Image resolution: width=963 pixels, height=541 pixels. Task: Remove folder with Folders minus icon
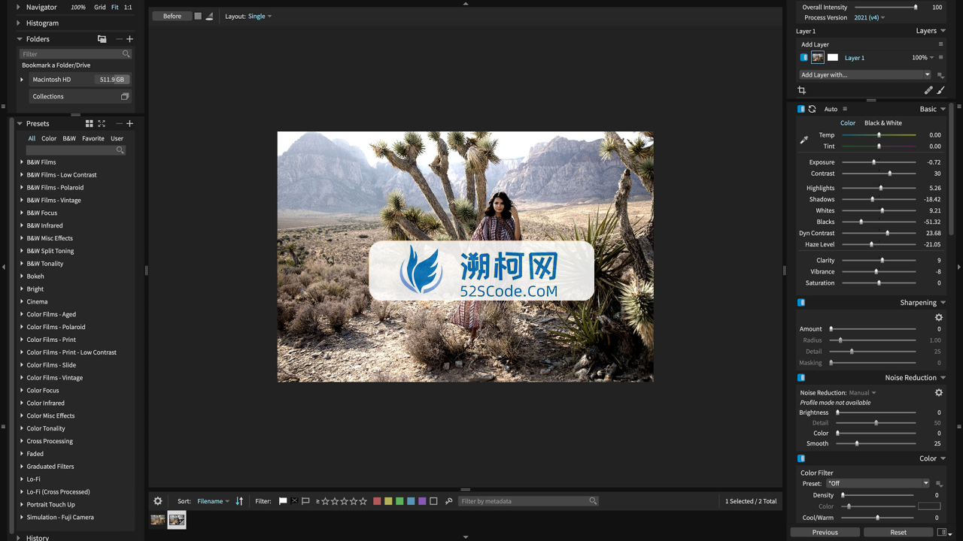[x=119, y=39]
